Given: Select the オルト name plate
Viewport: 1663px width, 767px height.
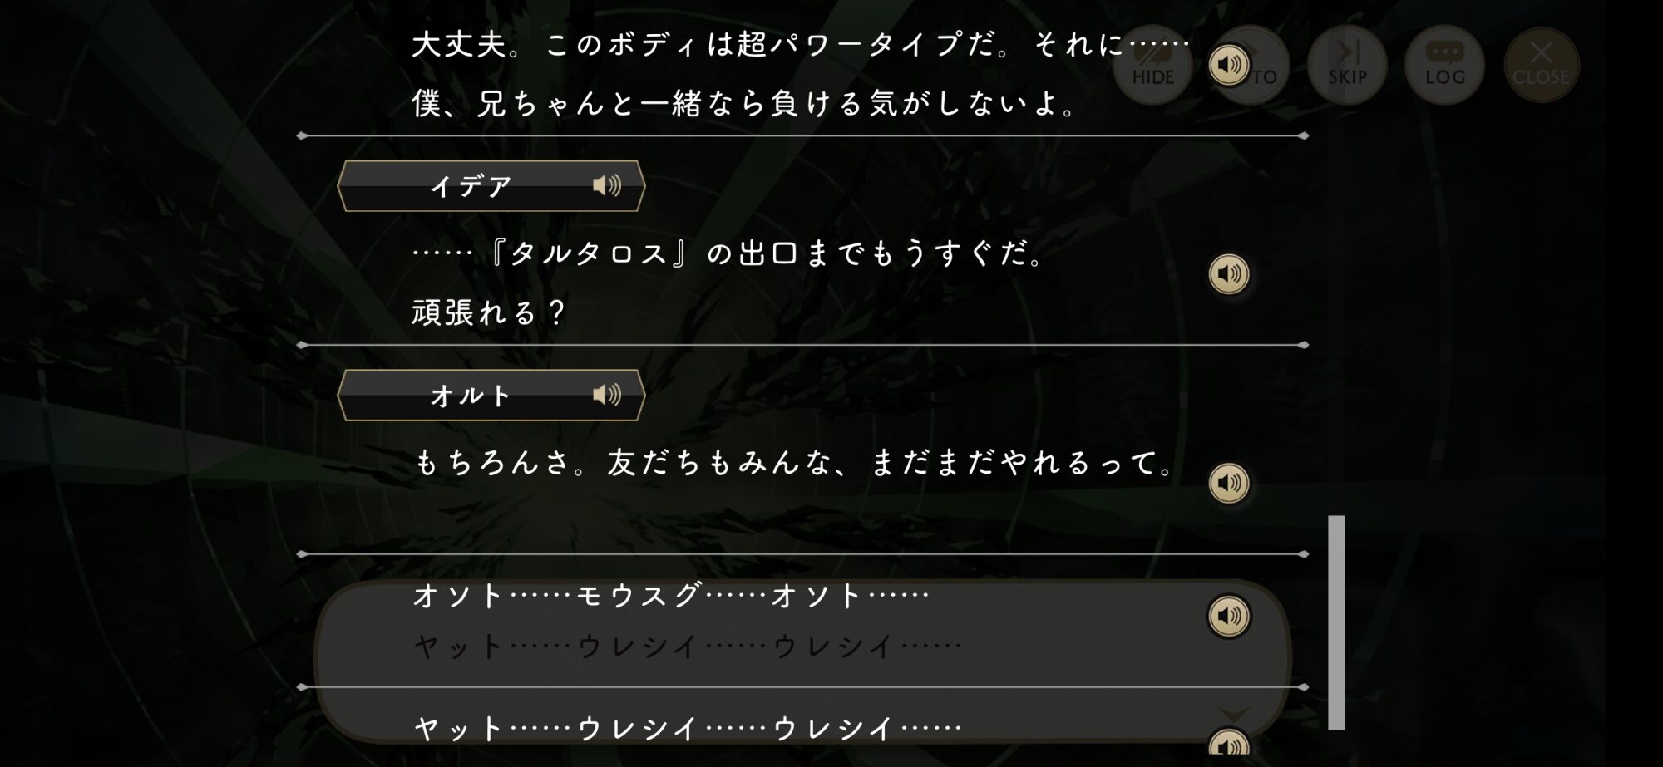Looking at the screenshot, I should click(491, 395).
